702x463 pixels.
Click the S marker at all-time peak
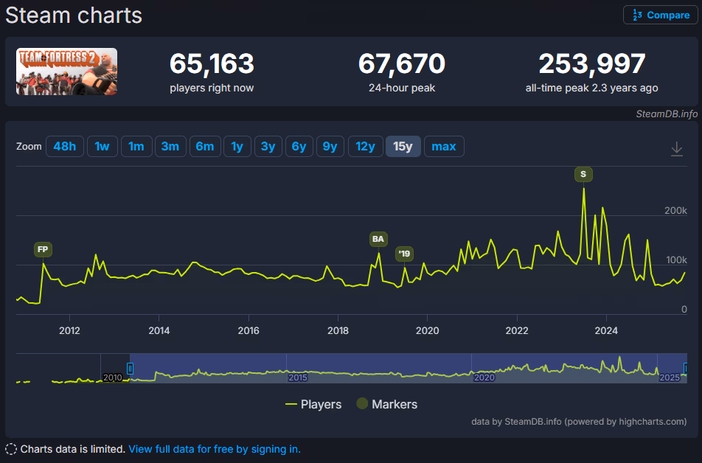[x=583, y=174]
